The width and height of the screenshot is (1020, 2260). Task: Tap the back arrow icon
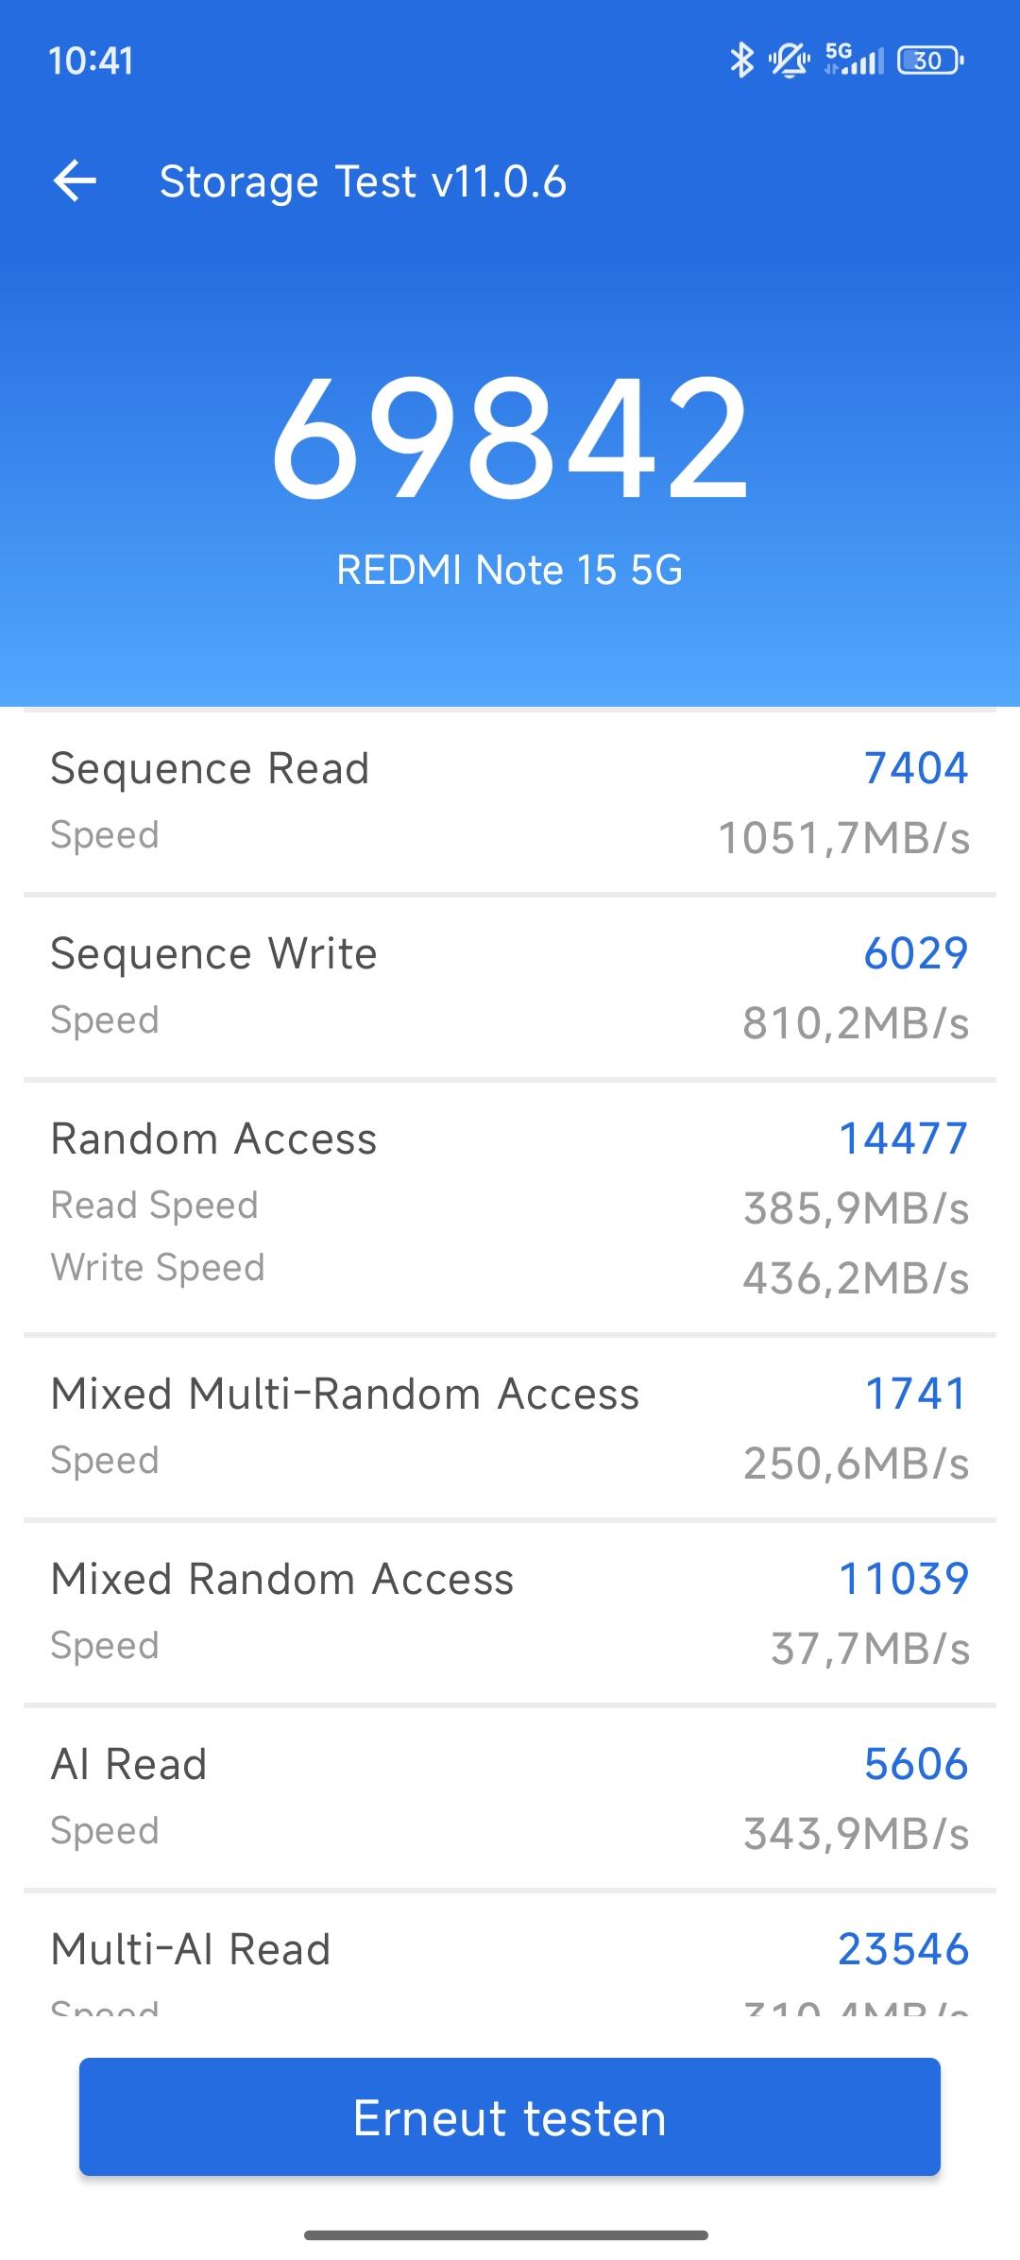(x=76, y=181)
